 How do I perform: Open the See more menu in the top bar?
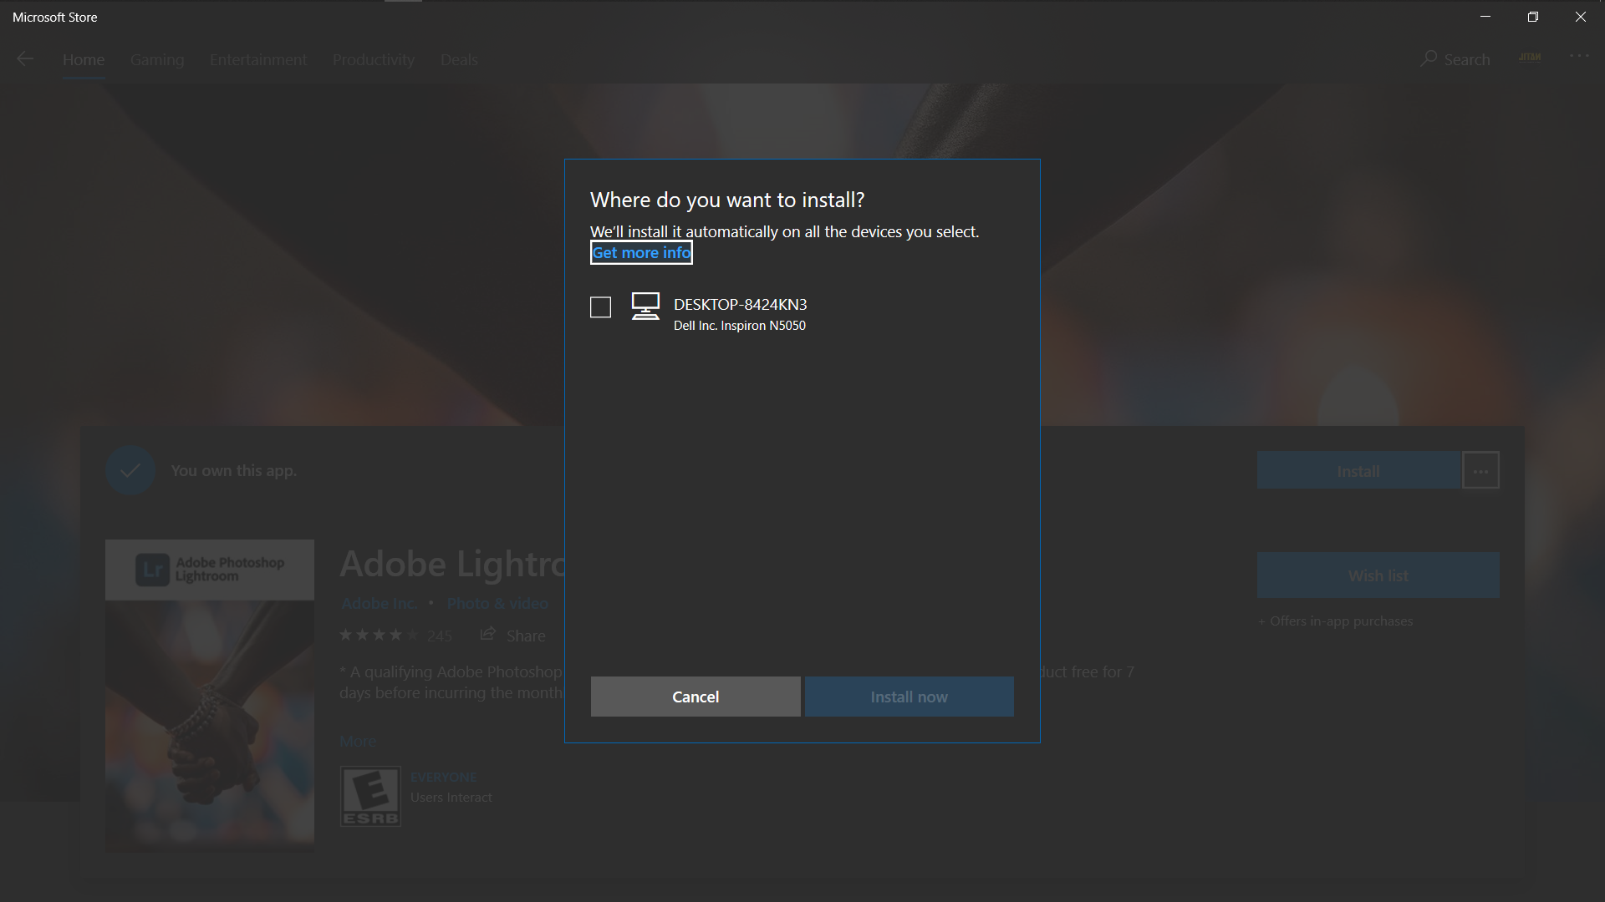pos(1579,56)
